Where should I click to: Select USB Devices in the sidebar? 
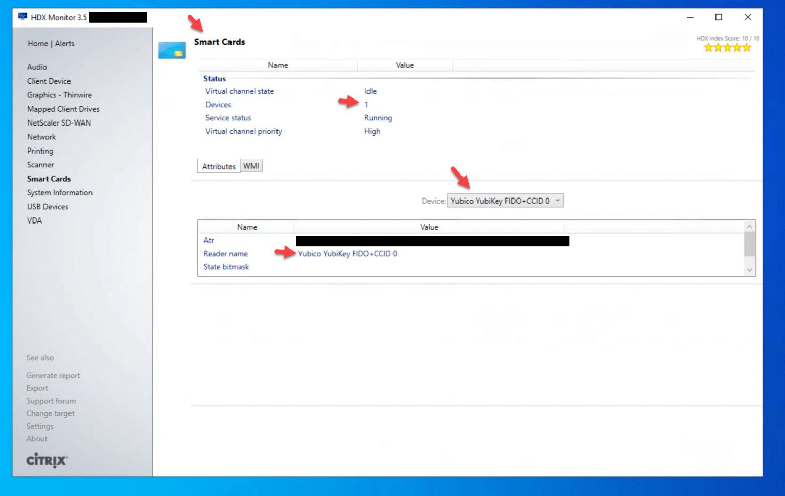48,206
